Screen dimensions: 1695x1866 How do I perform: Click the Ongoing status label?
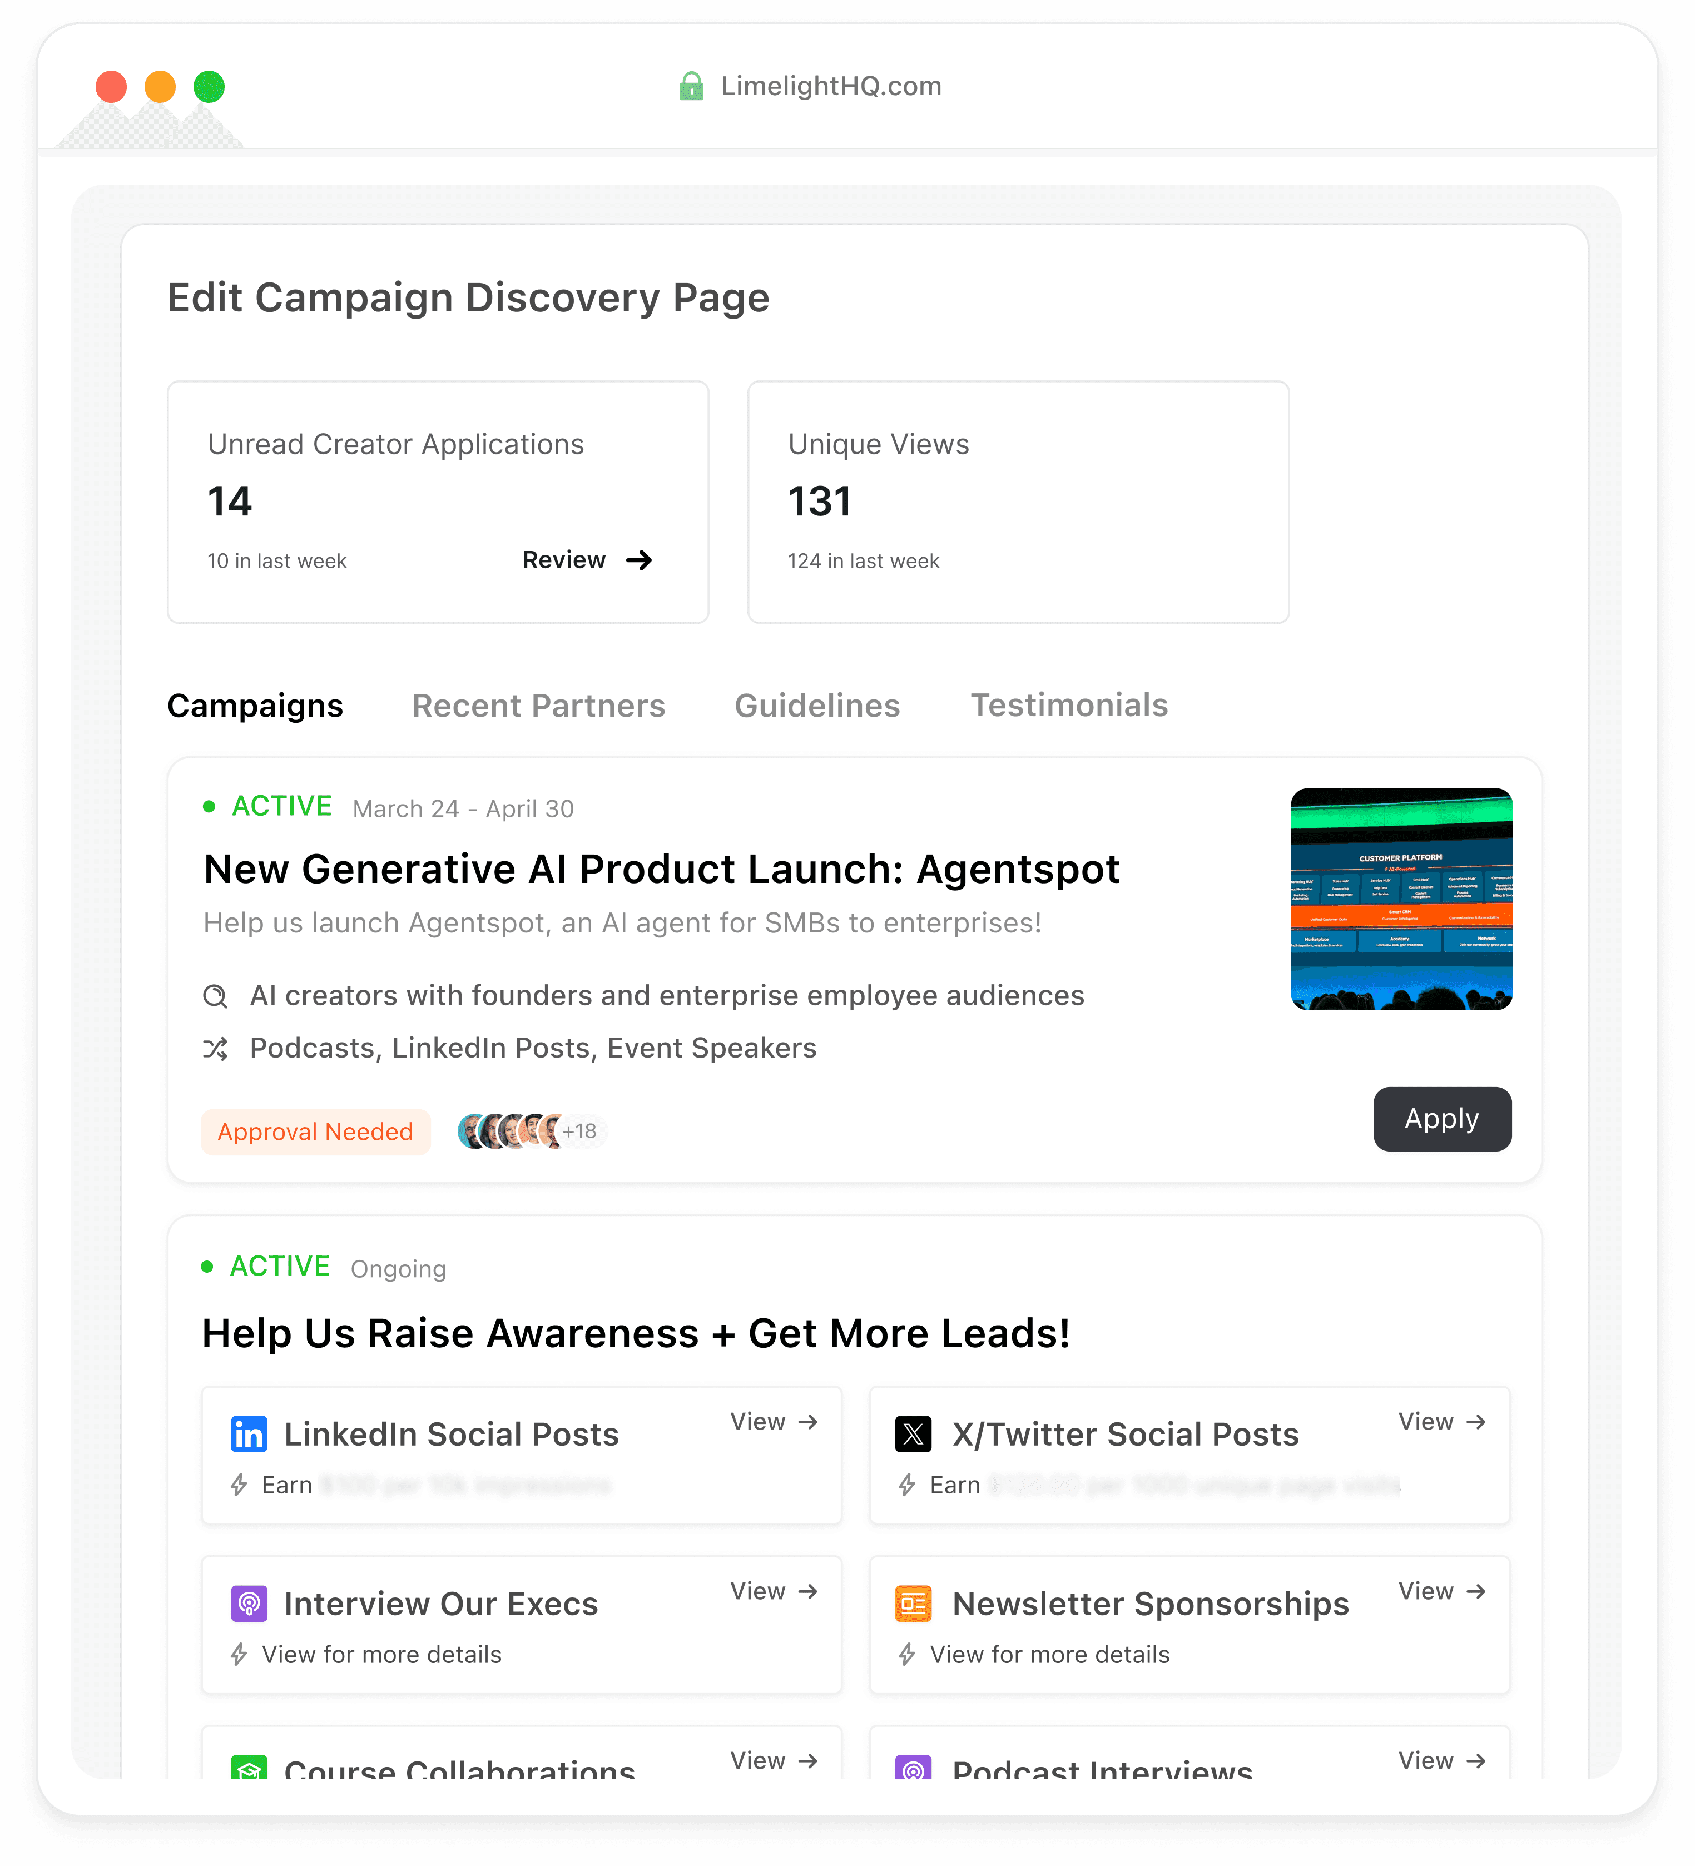coord(398,1269)
